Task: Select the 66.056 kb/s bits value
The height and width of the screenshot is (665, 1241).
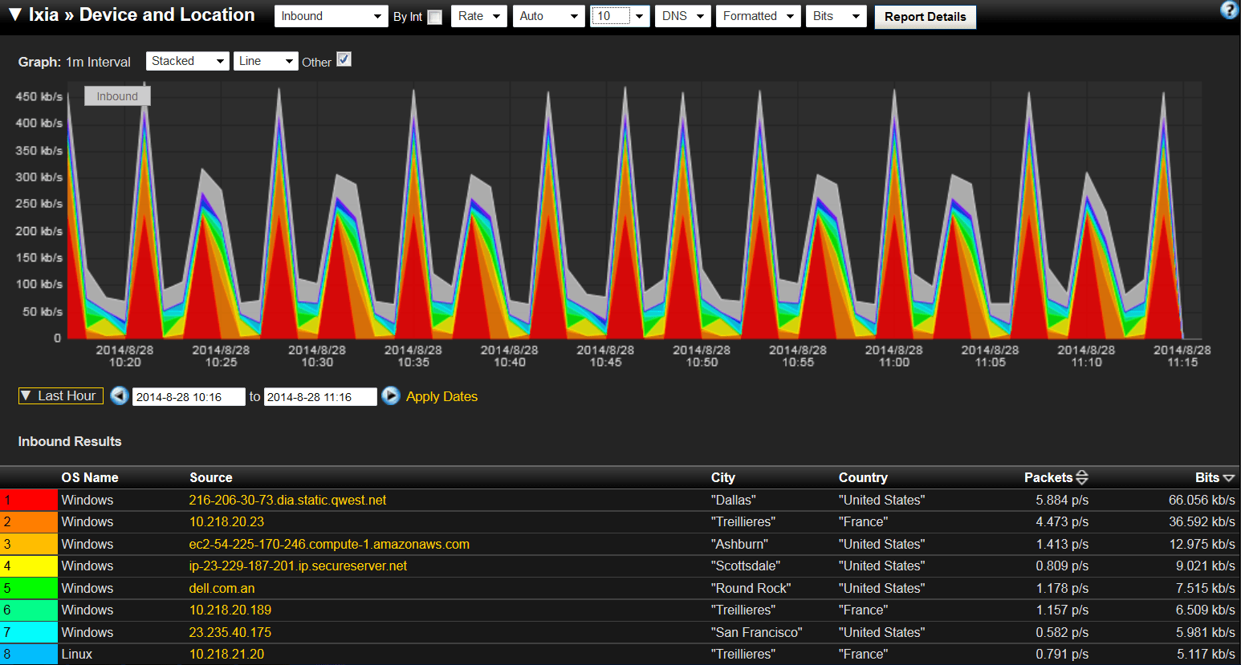Action: coord(1202,500)
